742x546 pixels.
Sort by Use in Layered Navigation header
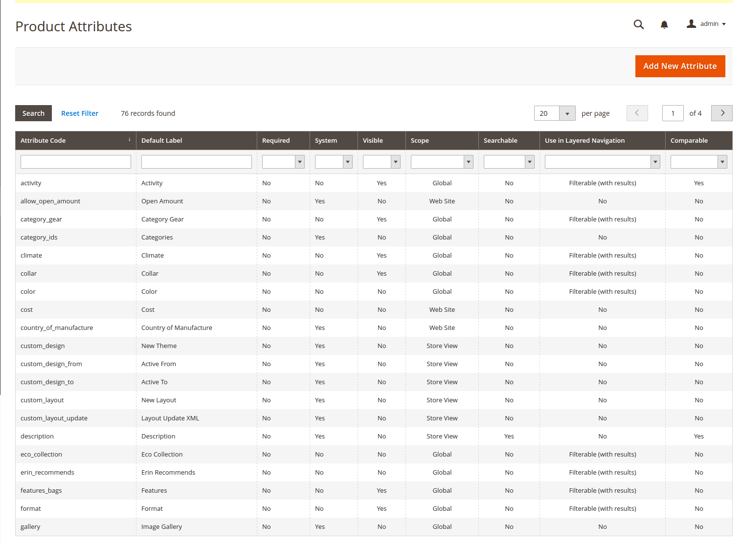[603, 140]
